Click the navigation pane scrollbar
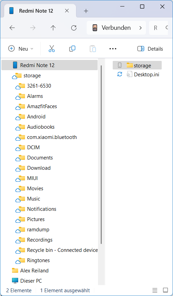The image size is (173, 296). pyautogui.click(x=101, y=155)
